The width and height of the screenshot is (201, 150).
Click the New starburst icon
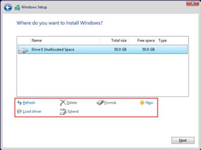[142, 103]
